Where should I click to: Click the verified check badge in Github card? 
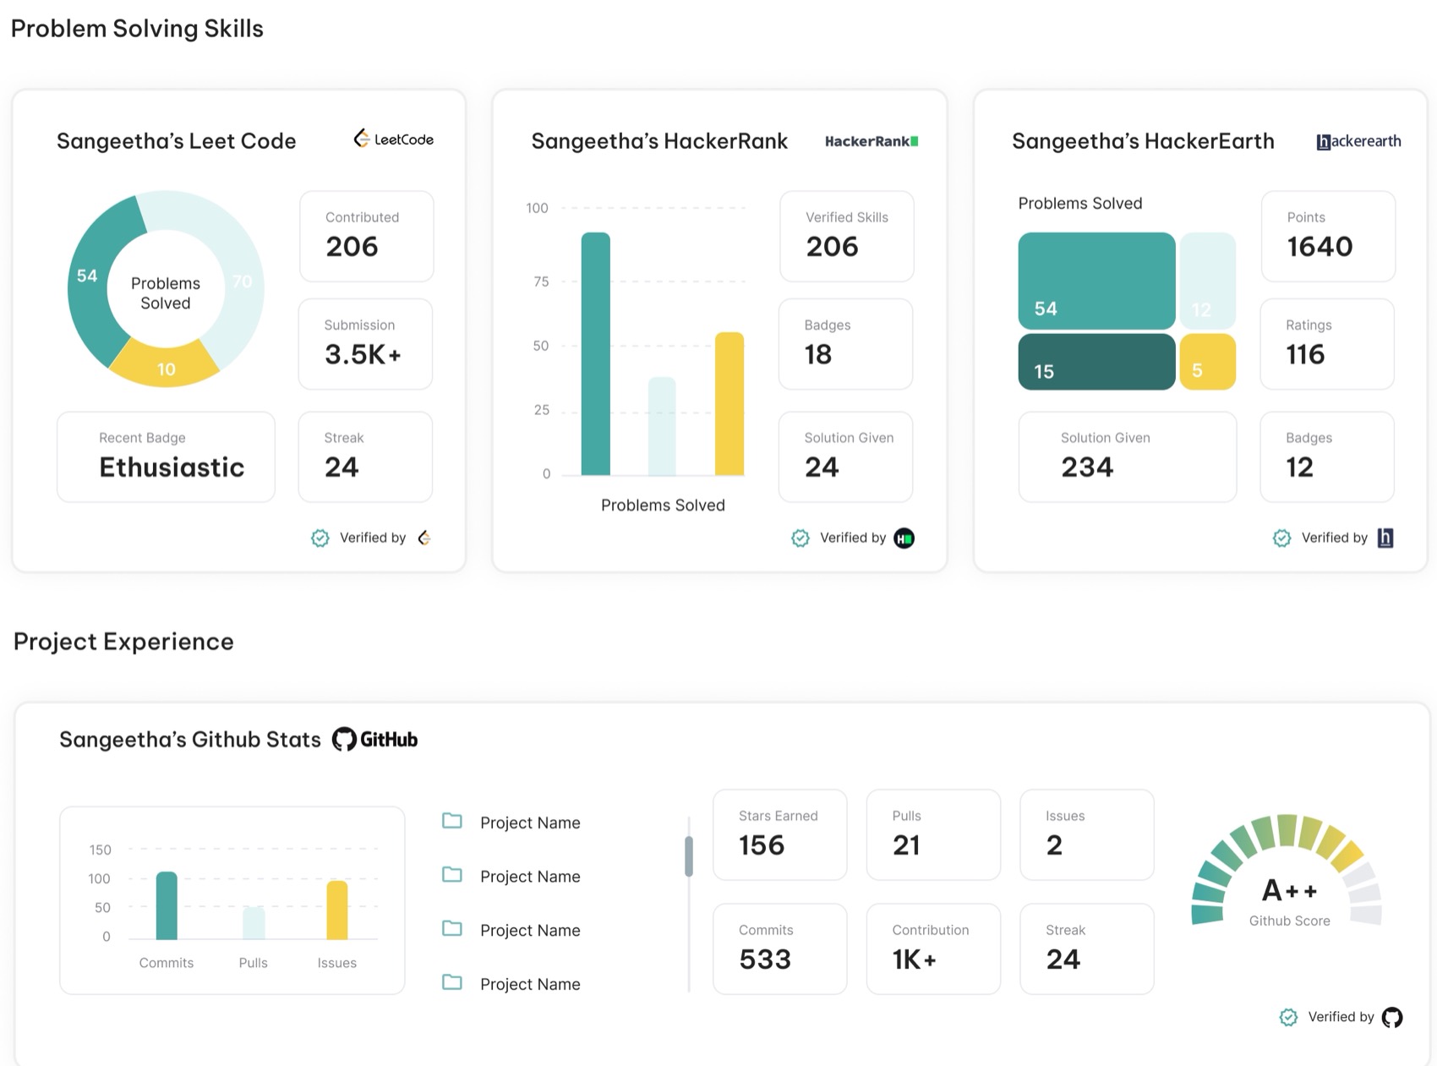[1288, 1017]
